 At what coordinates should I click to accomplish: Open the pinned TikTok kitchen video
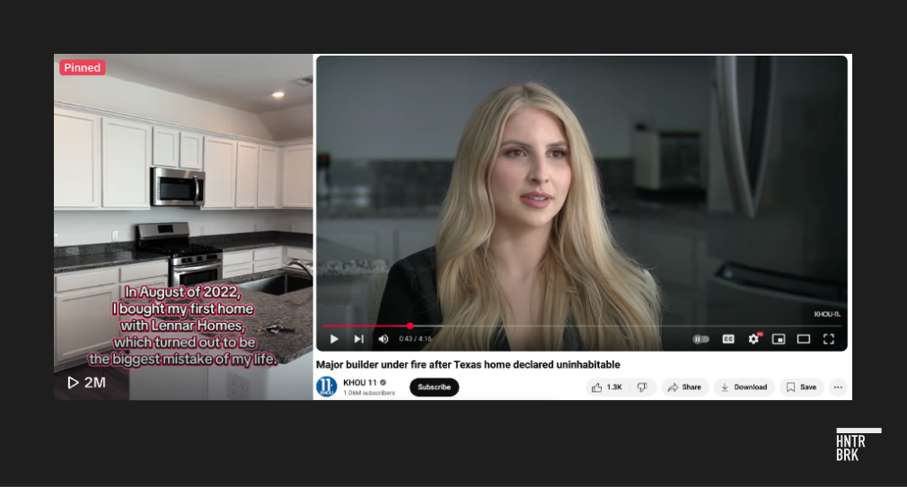pyautogui.click(x=183, y=226)
